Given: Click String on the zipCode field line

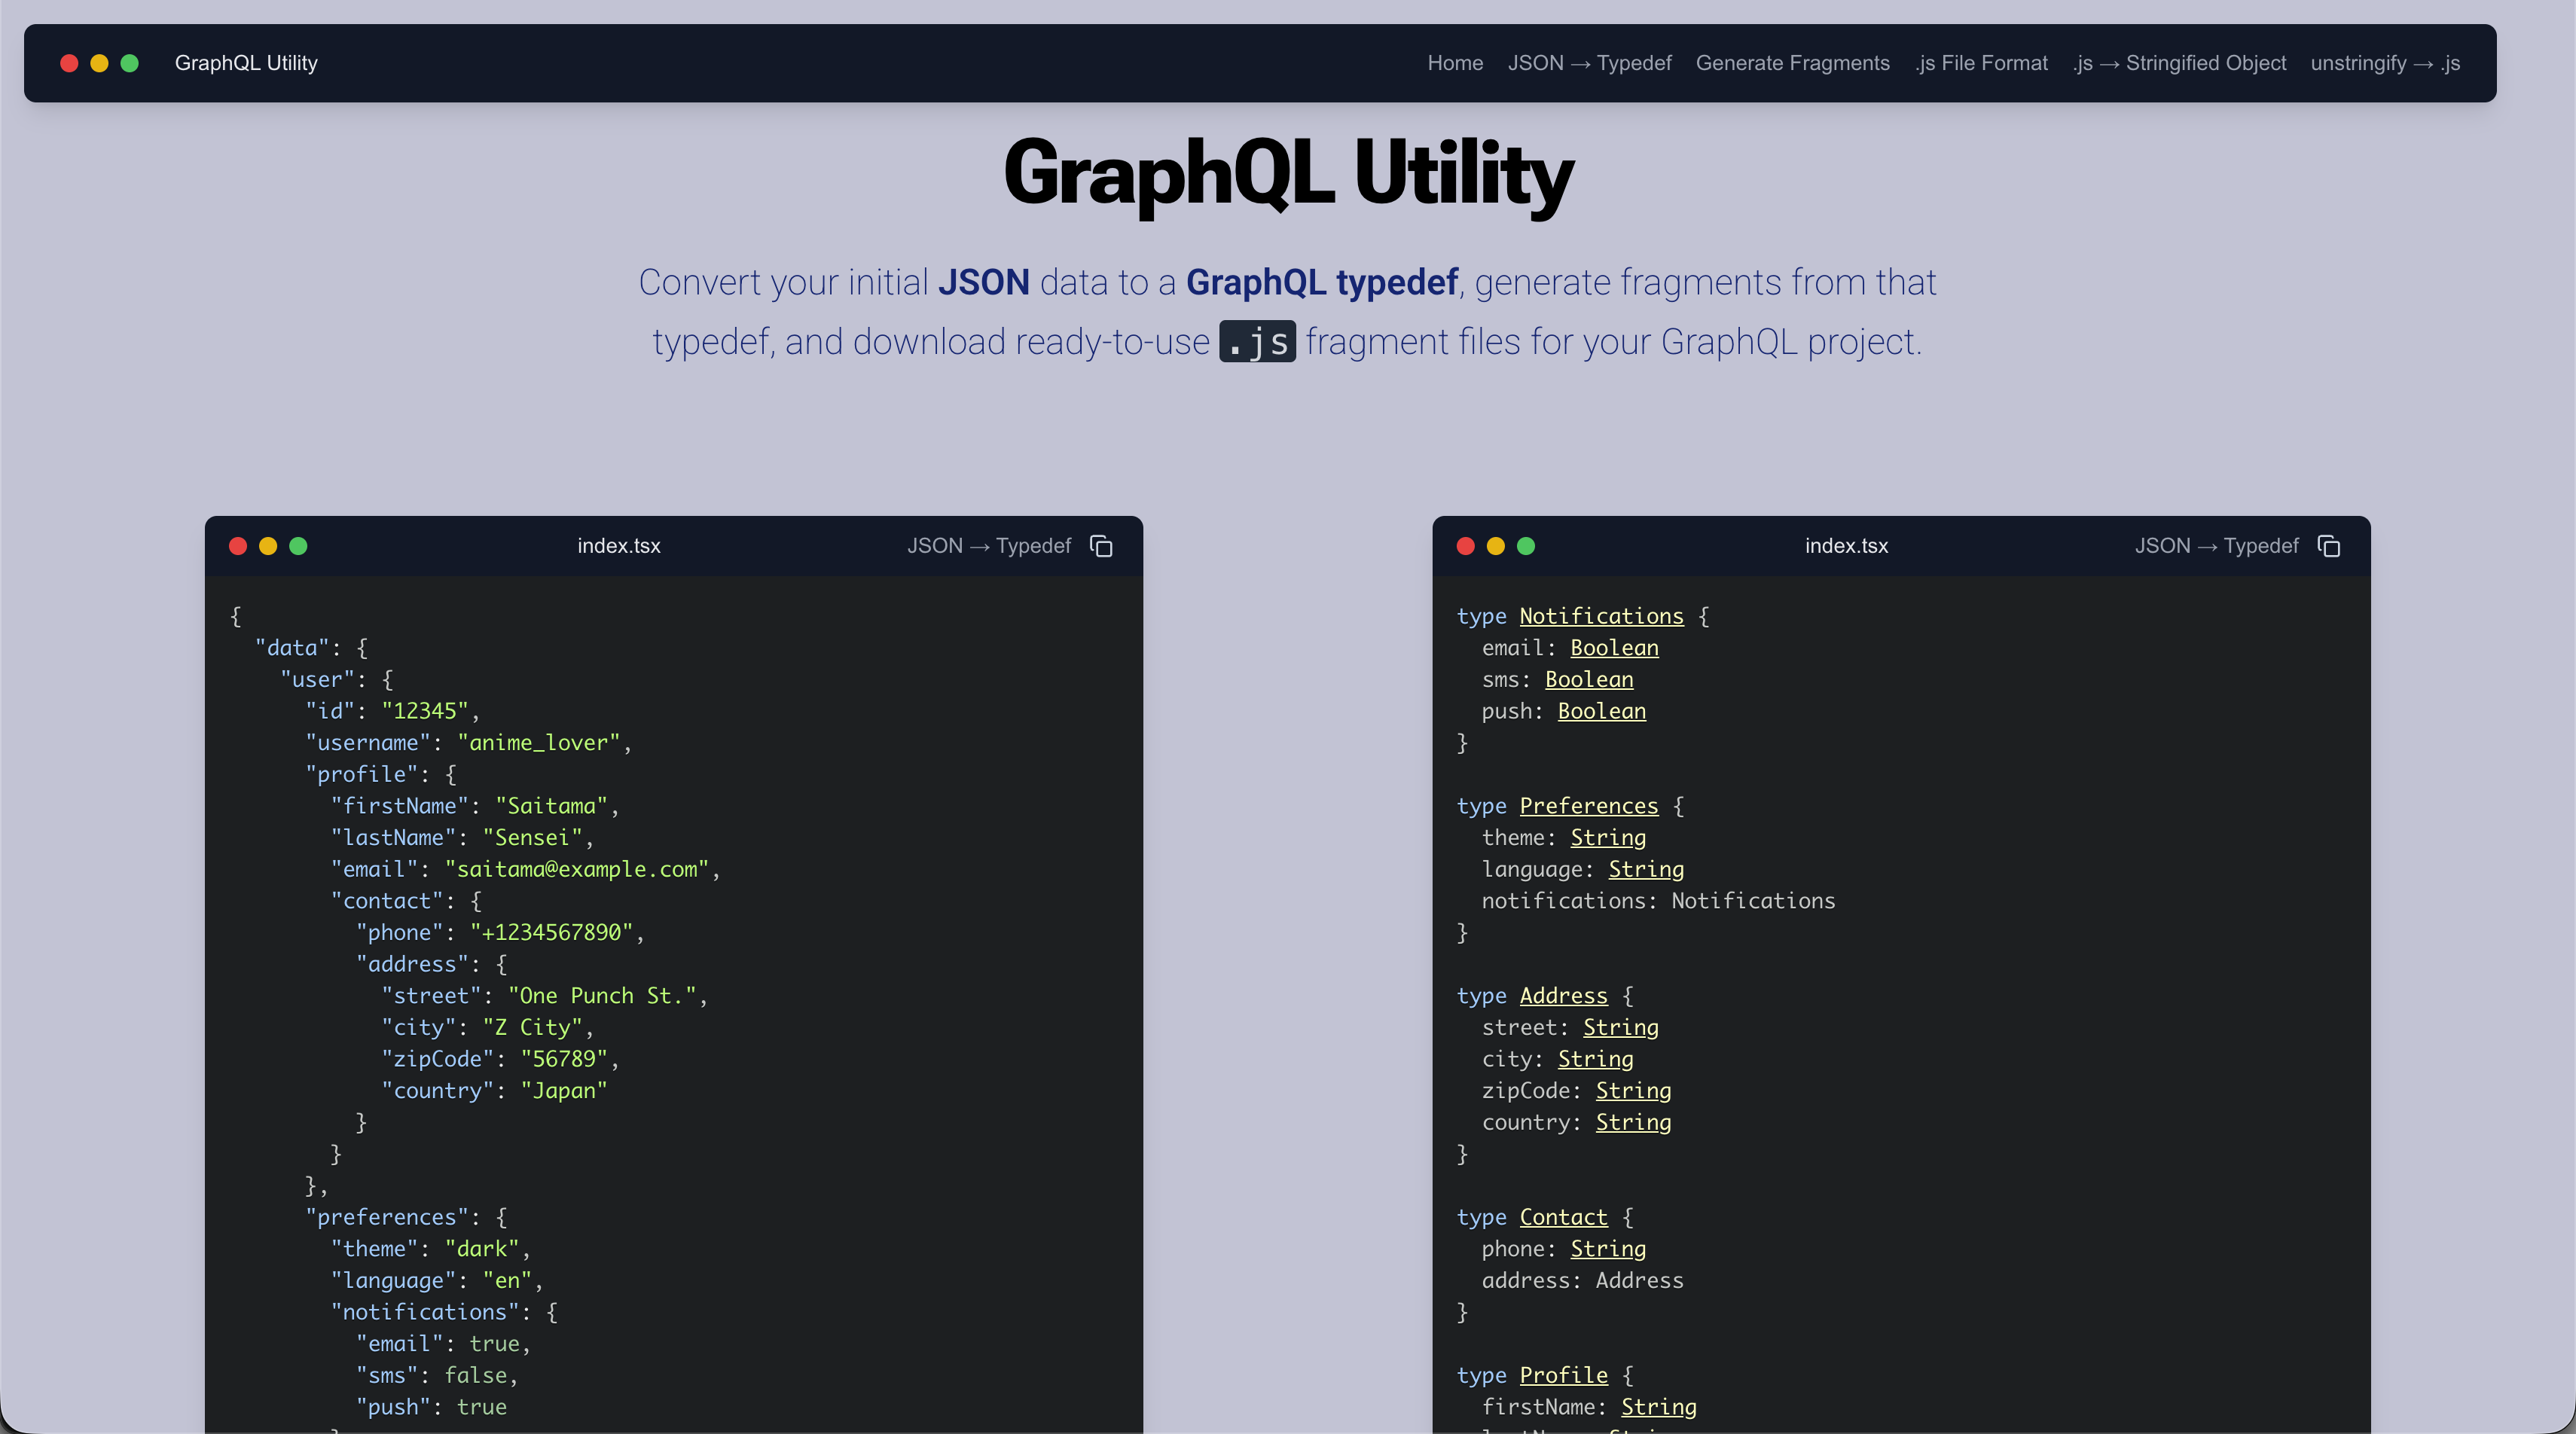Looking at the screenshot, I should coord(1633,1091).
